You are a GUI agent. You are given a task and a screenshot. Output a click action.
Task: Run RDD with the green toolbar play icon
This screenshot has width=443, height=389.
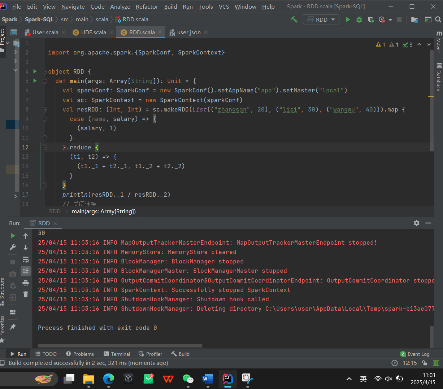(348, 19)
